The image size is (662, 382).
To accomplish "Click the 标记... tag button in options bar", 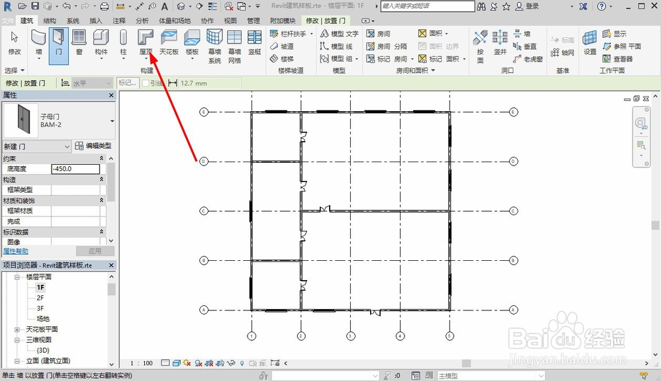I will tap(127, 83).
